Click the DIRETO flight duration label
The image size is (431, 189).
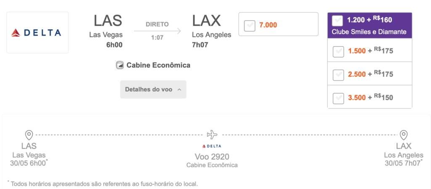tap(157, 24)
